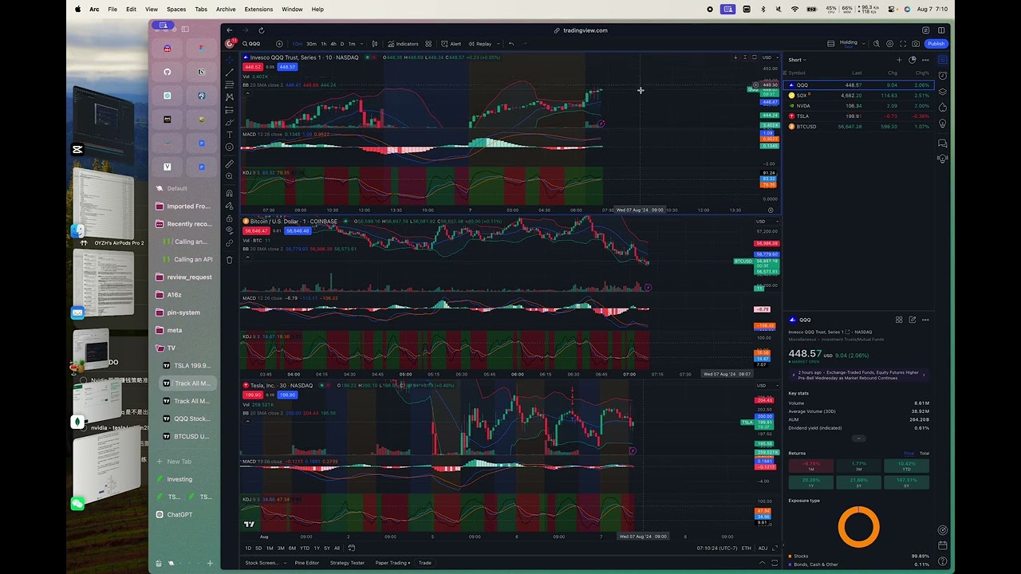Expand the timeframe dropdown arrow after 1m
This screenshot has width=1021, height=574.
click(x=361, y=44)
